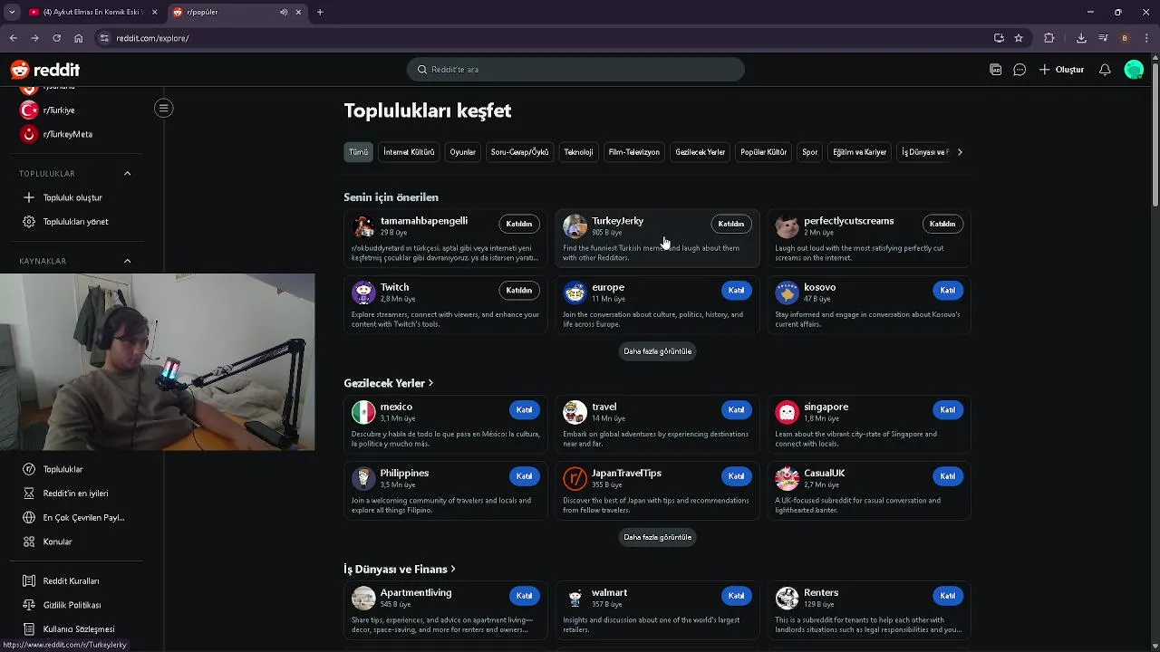Click the walmart community avatar

(x=575, y=598)
